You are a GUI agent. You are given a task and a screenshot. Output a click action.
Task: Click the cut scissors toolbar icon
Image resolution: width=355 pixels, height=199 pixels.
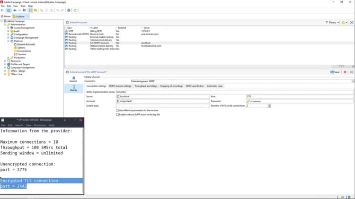pyautogui.click(x=47, y=10)
